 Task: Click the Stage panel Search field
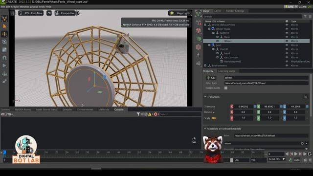[x=253, y=16]
